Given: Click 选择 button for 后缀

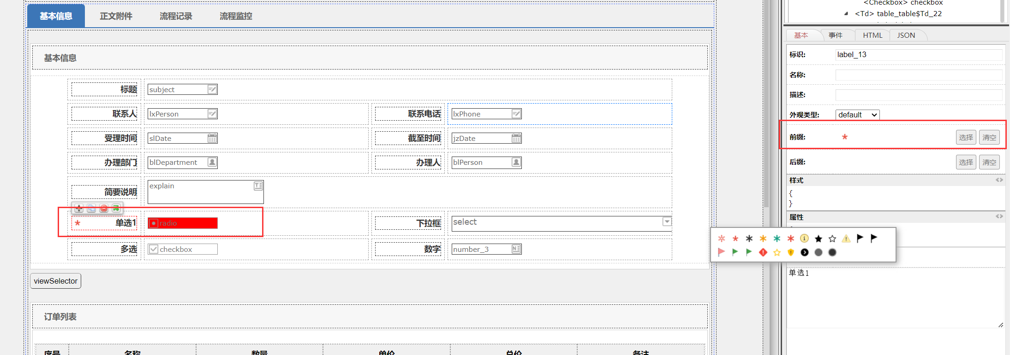Looking at the screenshot, I should tap(966, 162).
